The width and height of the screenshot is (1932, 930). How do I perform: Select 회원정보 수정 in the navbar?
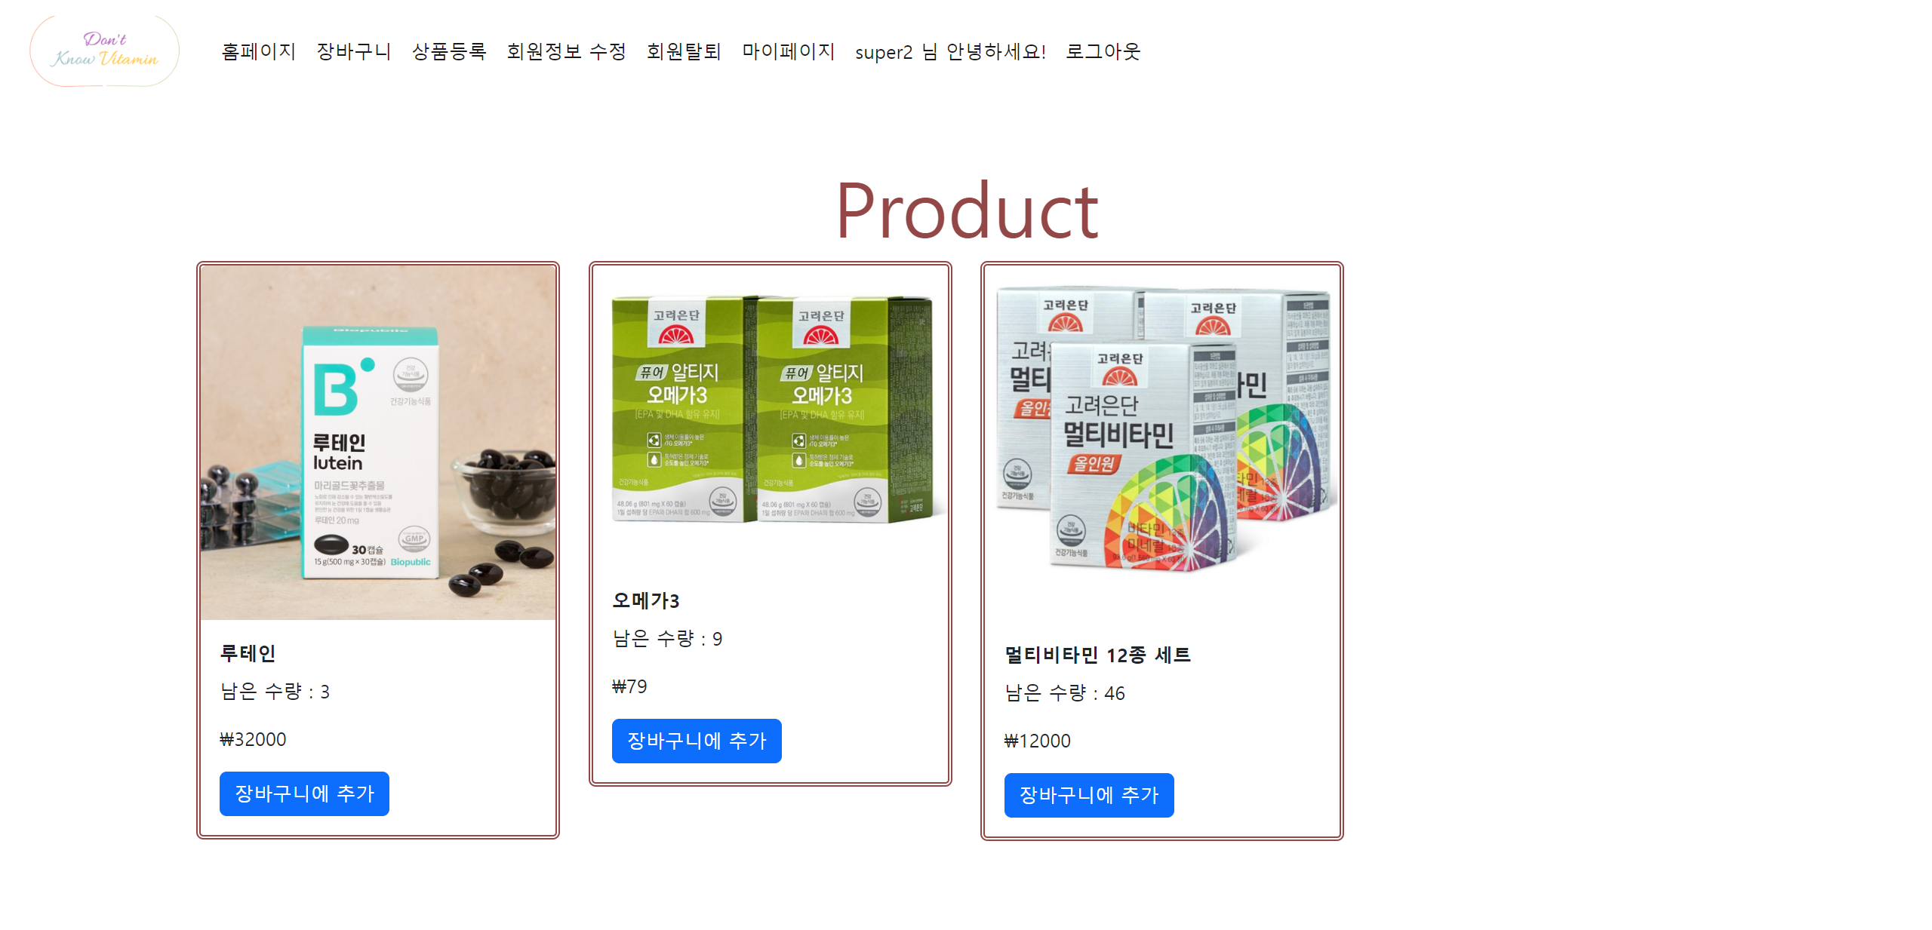tap(566, 51)
